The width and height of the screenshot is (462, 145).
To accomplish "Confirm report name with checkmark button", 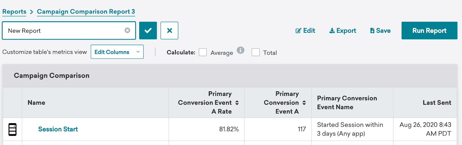I will point(148,30).
